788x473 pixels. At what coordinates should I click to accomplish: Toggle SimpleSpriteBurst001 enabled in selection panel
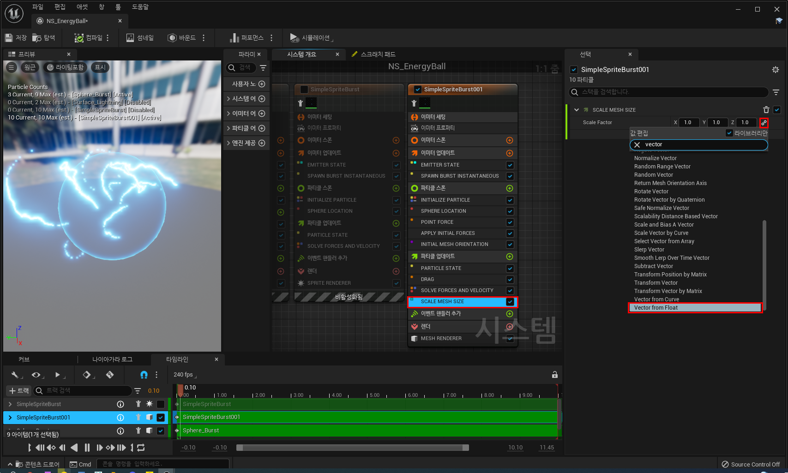pos(574,70)
